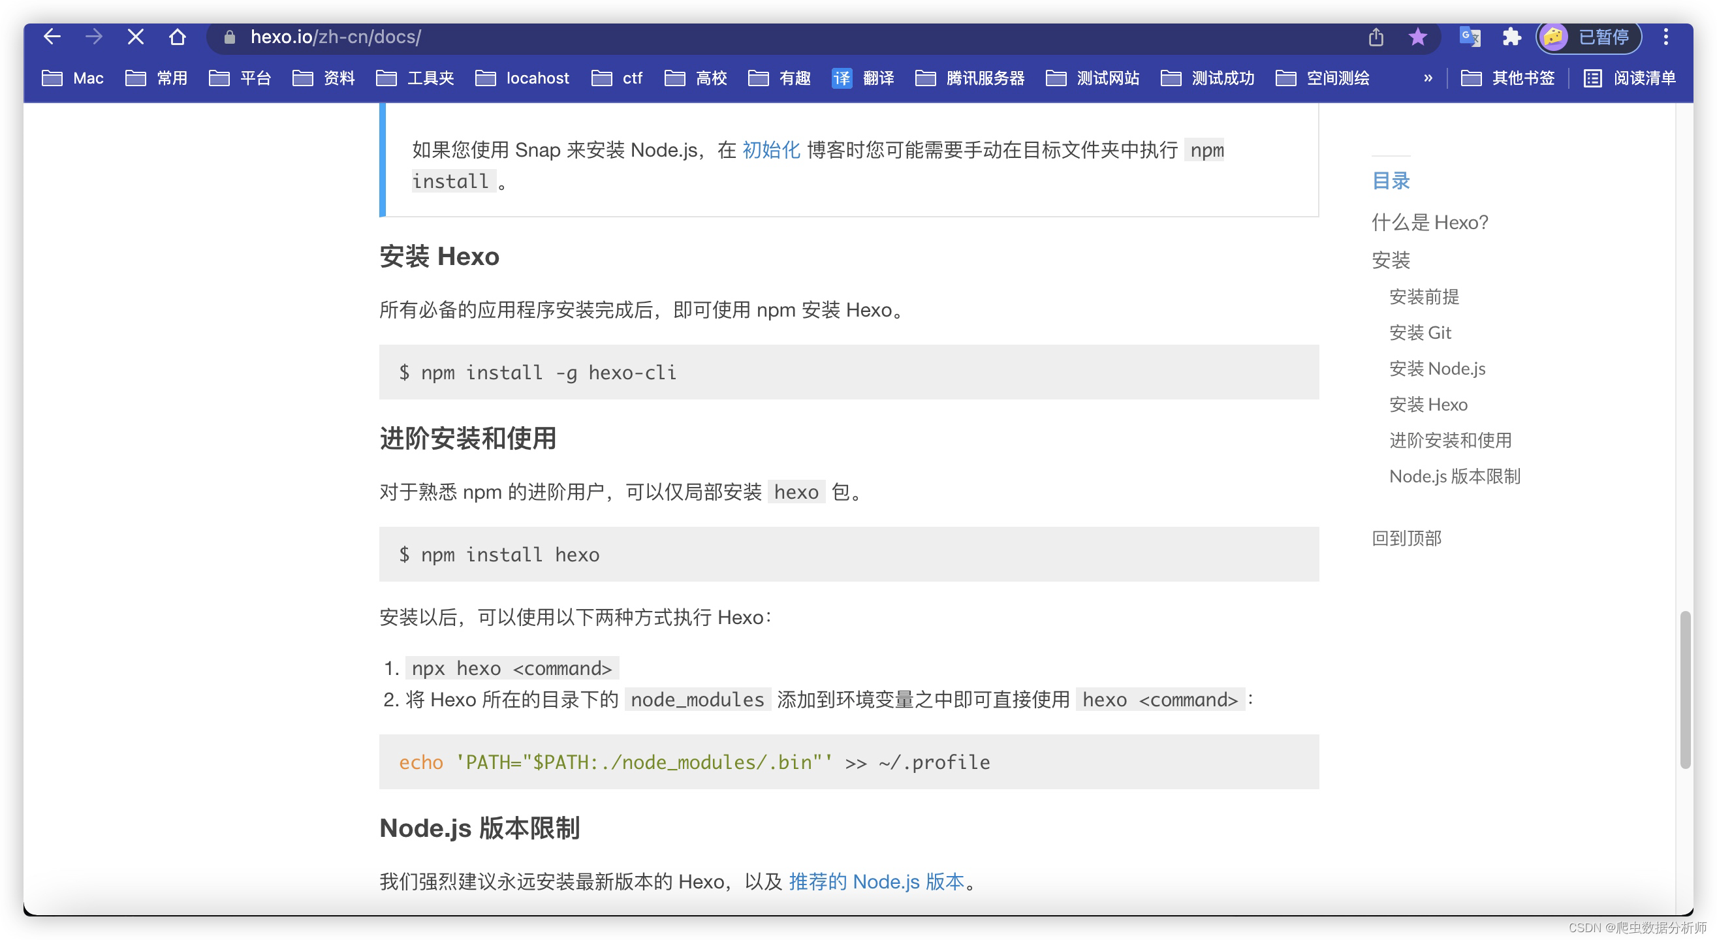Click 回到顶部 to return to top

coord(1406,538)
